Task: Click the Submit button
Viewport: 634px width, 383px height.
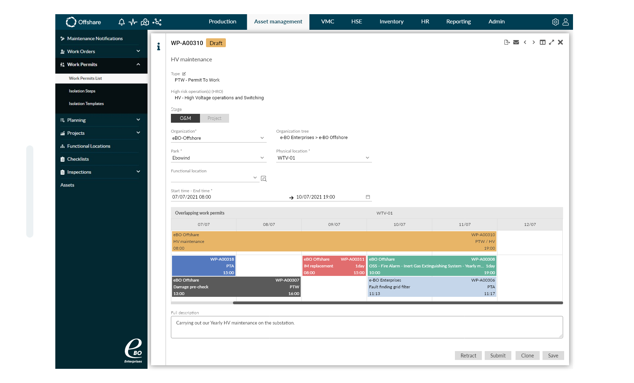Action: (498, 355)
